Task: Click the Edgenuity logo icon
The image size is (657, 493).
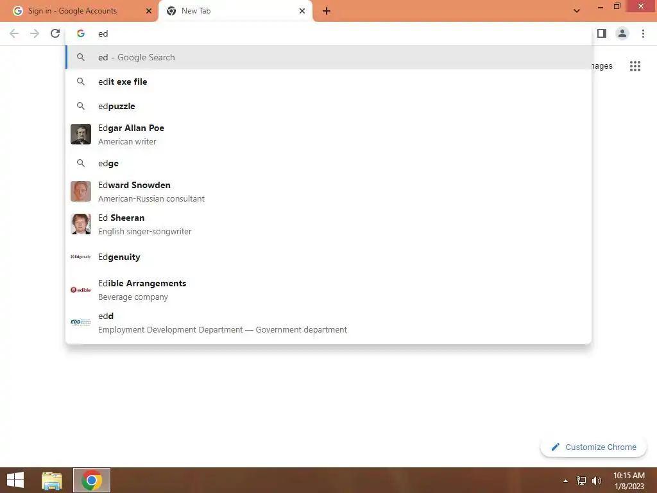Action: pos(81,257)
